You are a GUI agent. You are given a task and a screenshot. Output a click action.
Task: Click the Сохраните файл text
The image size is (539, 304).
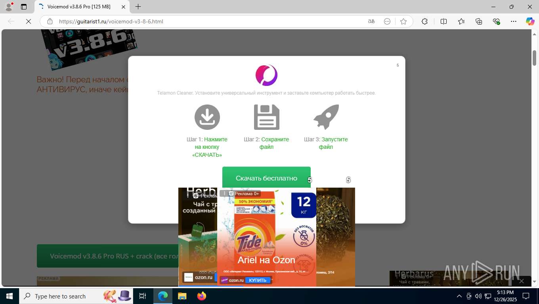point(274,143)
